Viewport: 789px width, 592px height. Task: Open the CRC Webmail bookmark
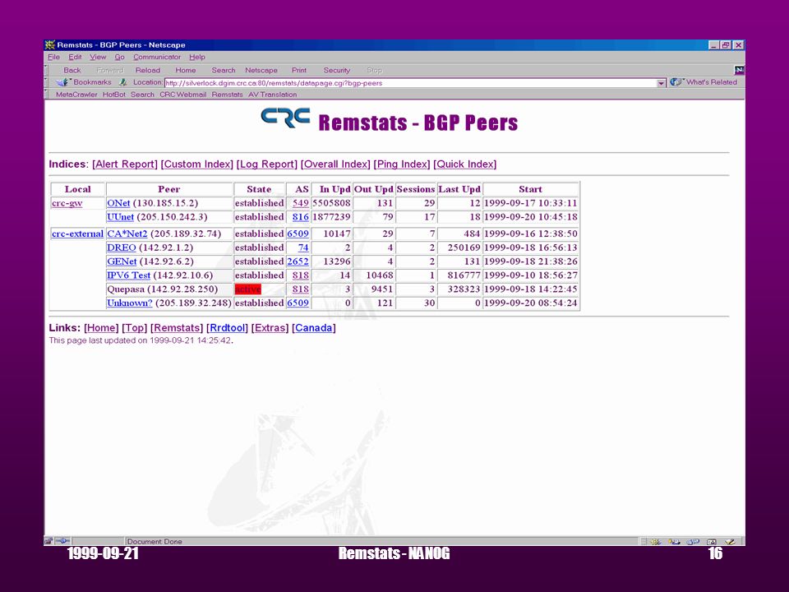point(182,94)
